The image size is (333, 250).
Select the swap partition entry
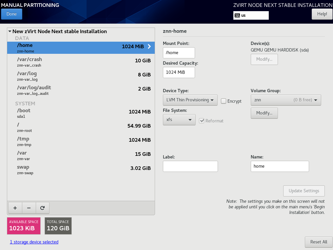click(81, 170)
